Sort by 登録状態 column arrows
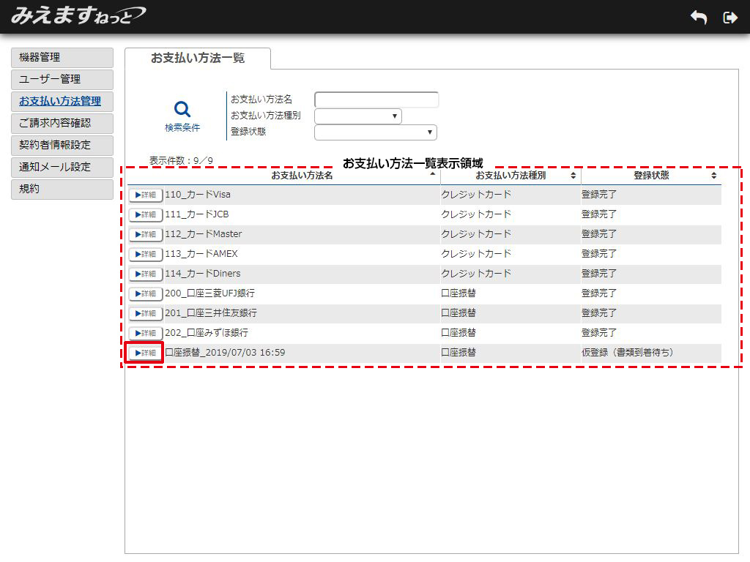The height and width of the screenshot is (562, 750). coord(713,176)
